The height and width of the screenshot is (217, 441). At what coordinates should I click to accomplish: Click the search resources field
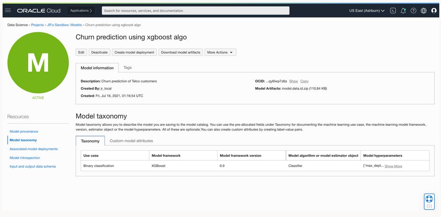pos(196,11)
